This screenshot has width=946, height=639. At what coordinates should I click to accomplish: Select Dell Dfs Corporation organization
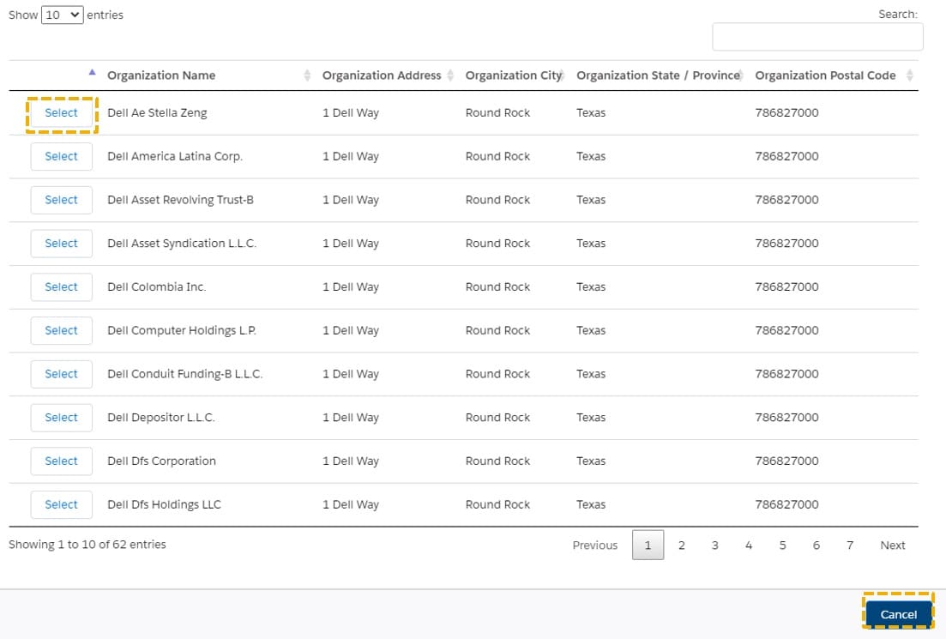click(x=62, y=461)
